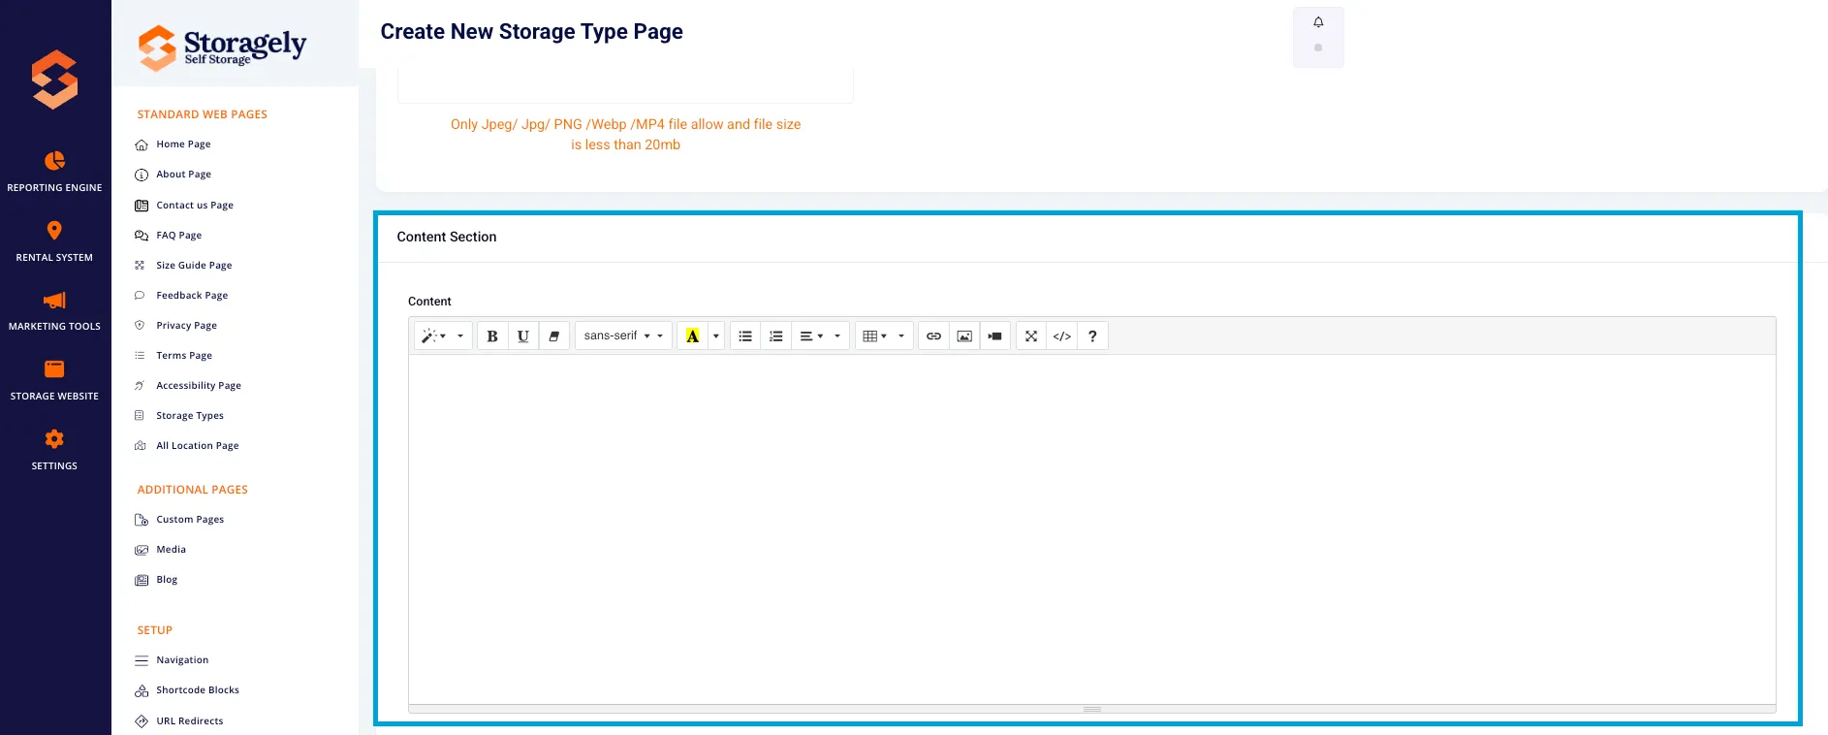Open the Reporting Engine section
The width and height of the screenshot is (1828, 735).
[x=54, y=172]
